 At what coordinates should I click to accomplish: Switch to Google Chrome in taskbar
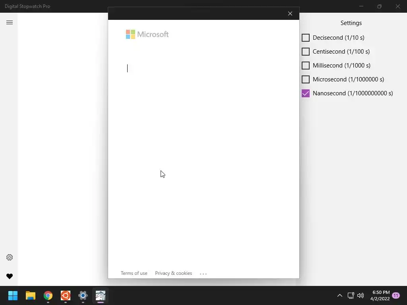tap(48, 295)
